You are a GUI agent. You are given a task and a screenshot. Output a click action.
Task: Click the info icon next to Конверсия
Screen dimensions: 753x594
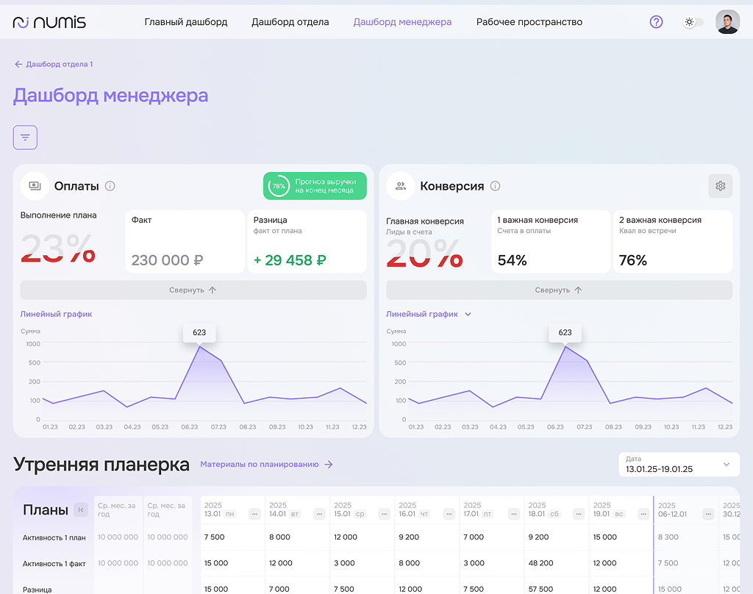coord(495,186)
